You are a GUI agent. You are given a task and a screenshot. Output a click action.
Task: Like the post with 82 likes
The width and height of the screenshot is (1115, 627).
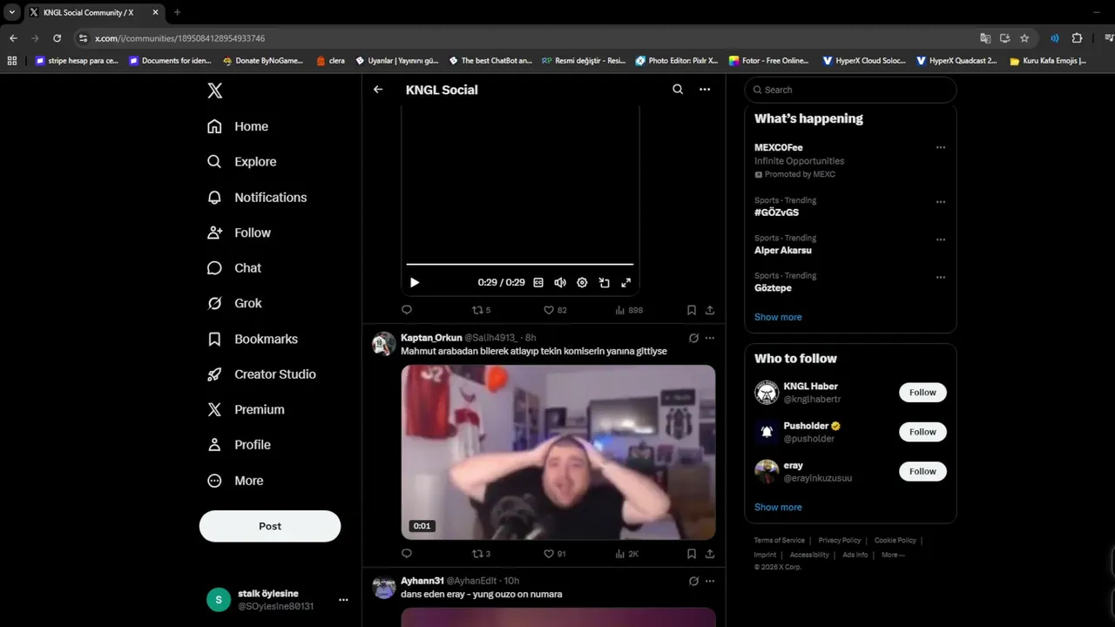(555, 310)
